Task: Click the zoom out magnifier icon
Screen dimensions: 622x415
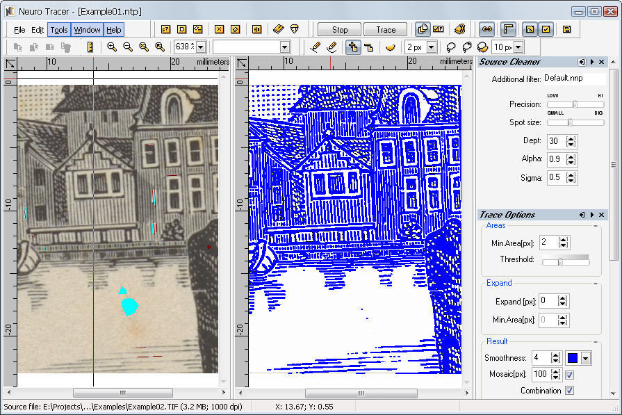Action: [128, 47]
